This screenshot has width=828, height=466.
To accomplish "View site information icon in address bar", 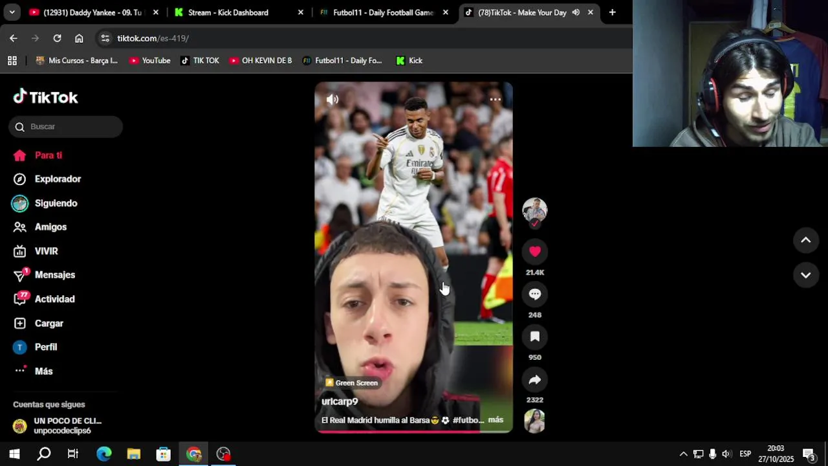I will tap(105, 38).
